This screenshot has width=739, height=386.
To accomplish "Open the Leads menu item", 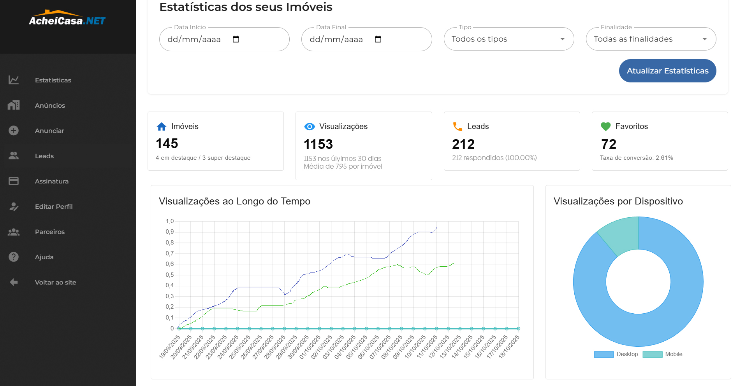I will [x=44, y=156].
